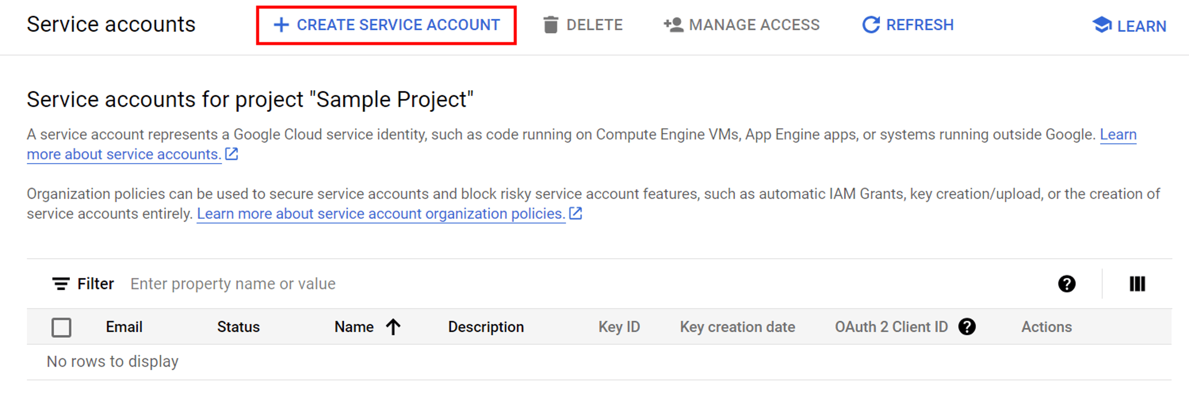Open Manage Access
This screenshot has width=1189, height=393.
point(741,25)
